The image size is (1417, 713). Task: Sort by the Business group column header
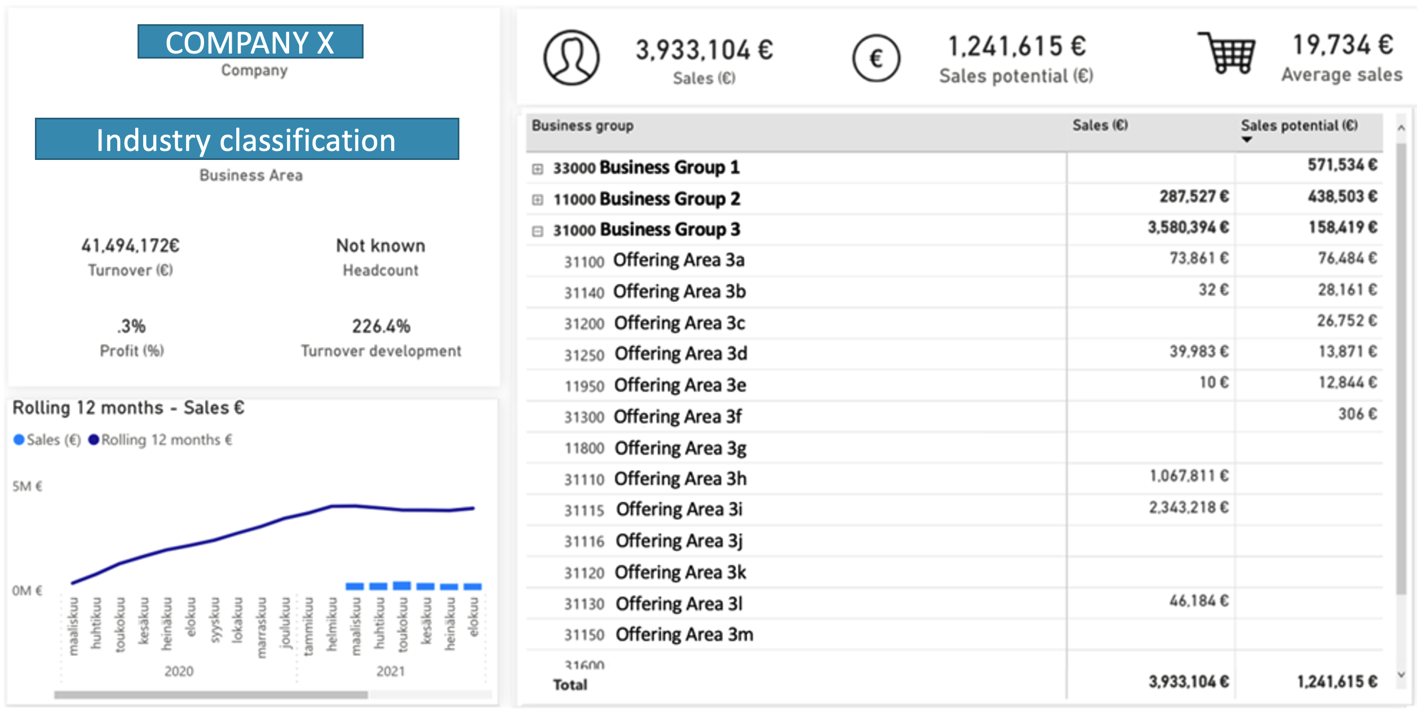(582, 126)
